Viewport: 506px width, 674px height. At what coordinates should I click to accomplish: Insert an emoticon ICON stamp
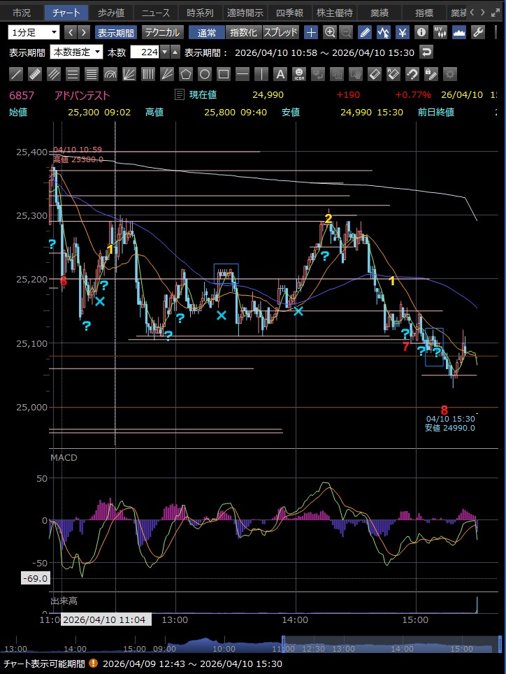pyautogui.click(x=299, y=73)
